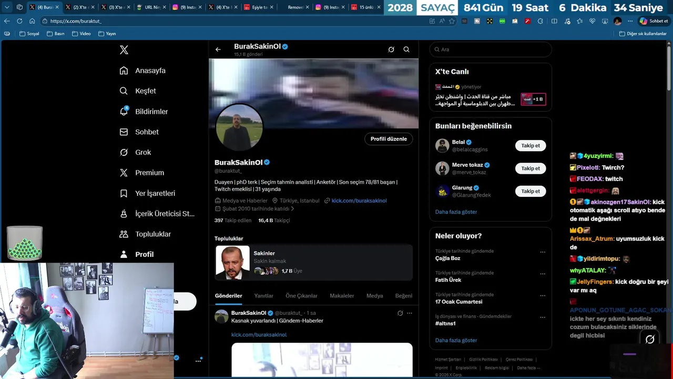The image size is (673, 379).
Task: Click browser back arrow button
Action: [x=7, y=21]
